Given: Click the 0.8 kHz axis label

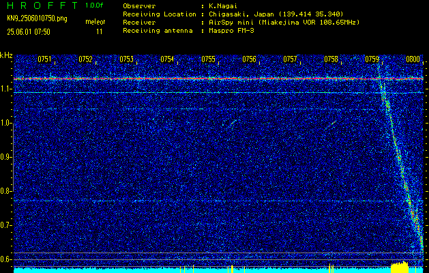Looking at the screenshot, I should click(x=5, y=191).
